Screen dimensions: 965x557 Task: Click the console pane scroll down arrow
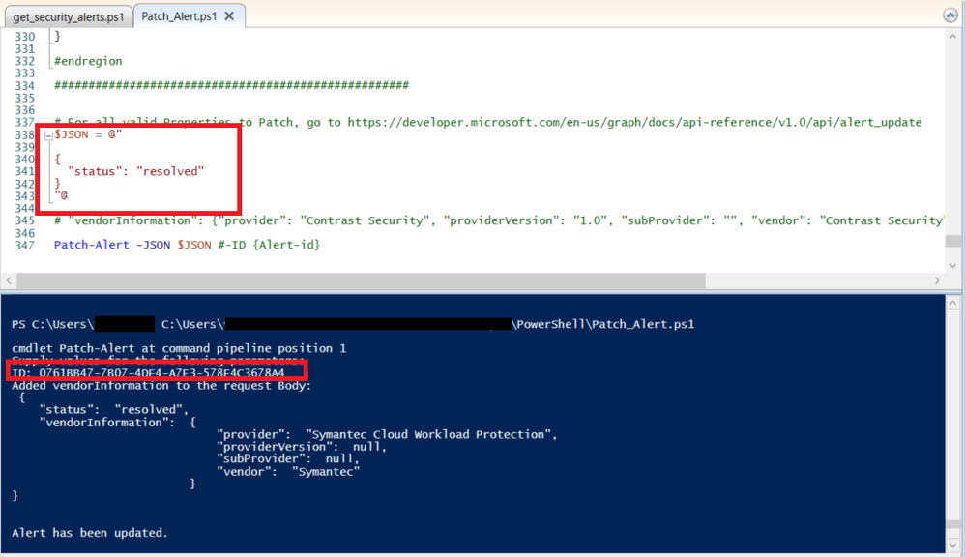pos(952,545)
